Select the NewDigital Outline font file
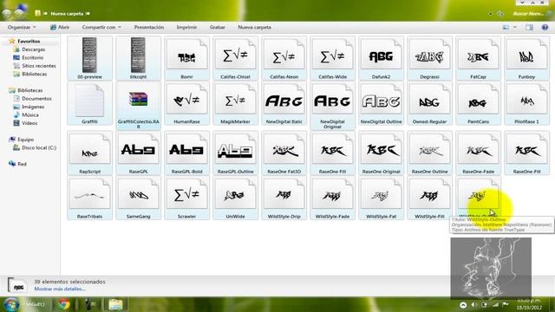555x312 pixels. (x=381, y=103)
